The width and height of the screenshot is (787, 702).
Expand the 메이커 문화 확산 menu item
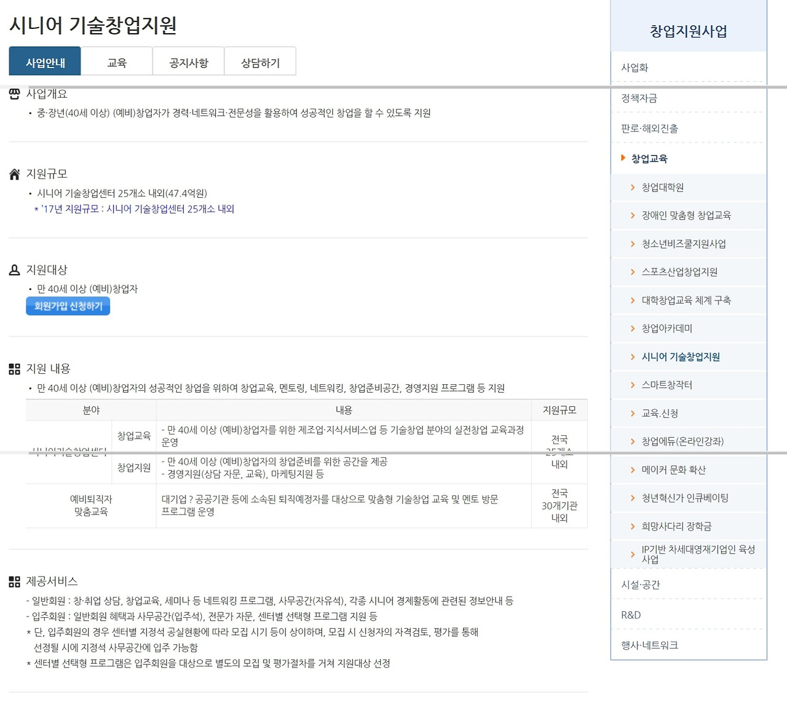click(673, 470)
